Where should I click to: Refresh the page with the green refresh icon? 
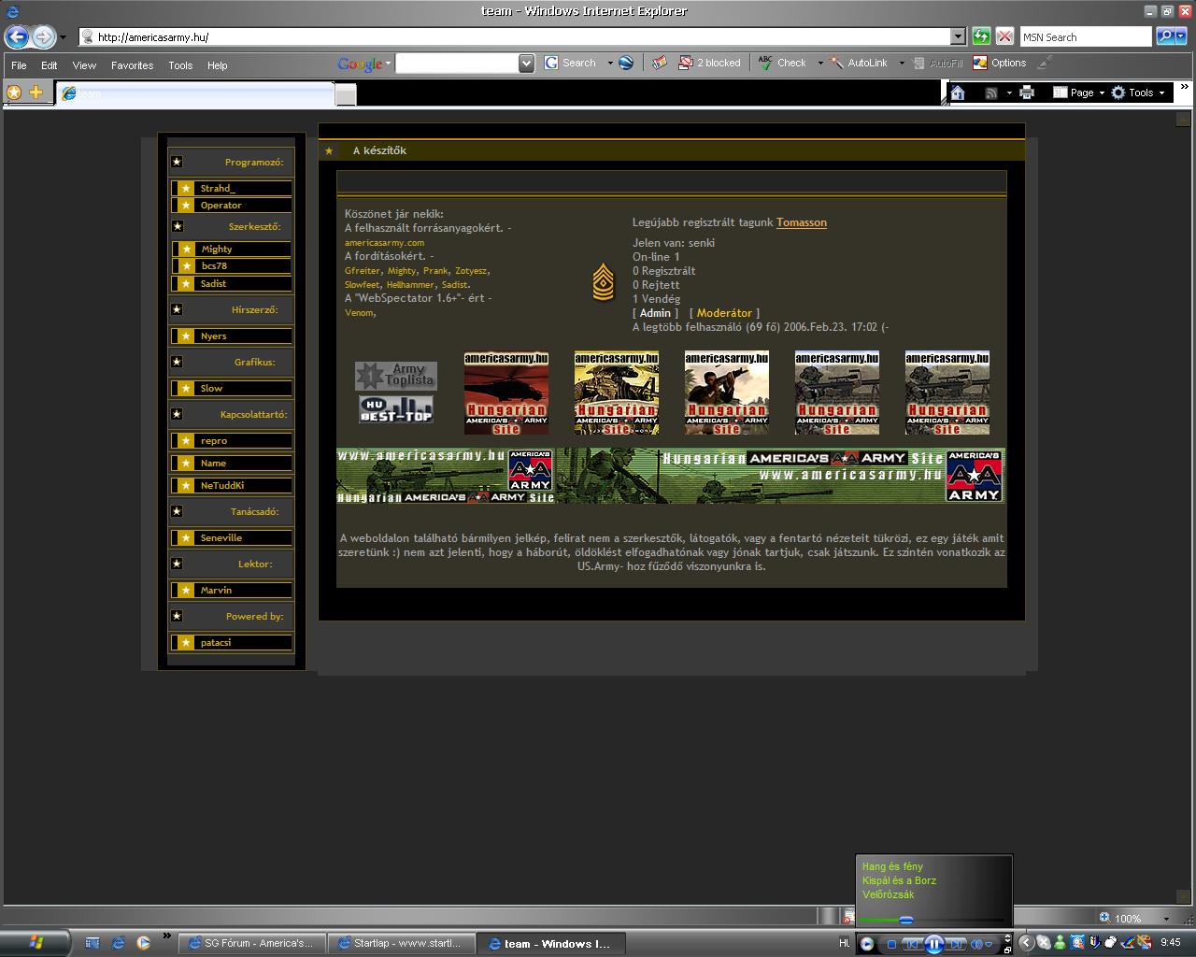click(981, 36)
